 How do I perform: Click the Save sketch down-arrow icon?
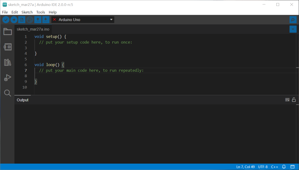point(46,20)
